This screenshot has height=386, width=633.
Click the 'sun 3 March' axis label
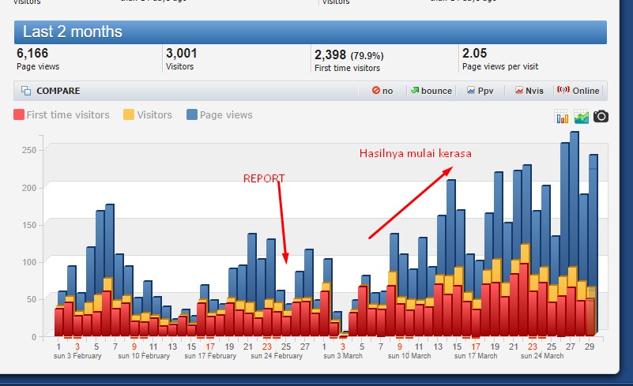tap(343, 356)
